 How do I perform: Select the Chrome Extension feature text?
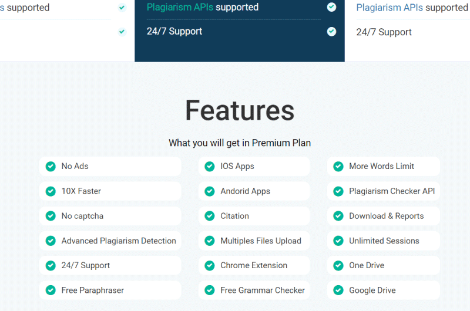254,265
